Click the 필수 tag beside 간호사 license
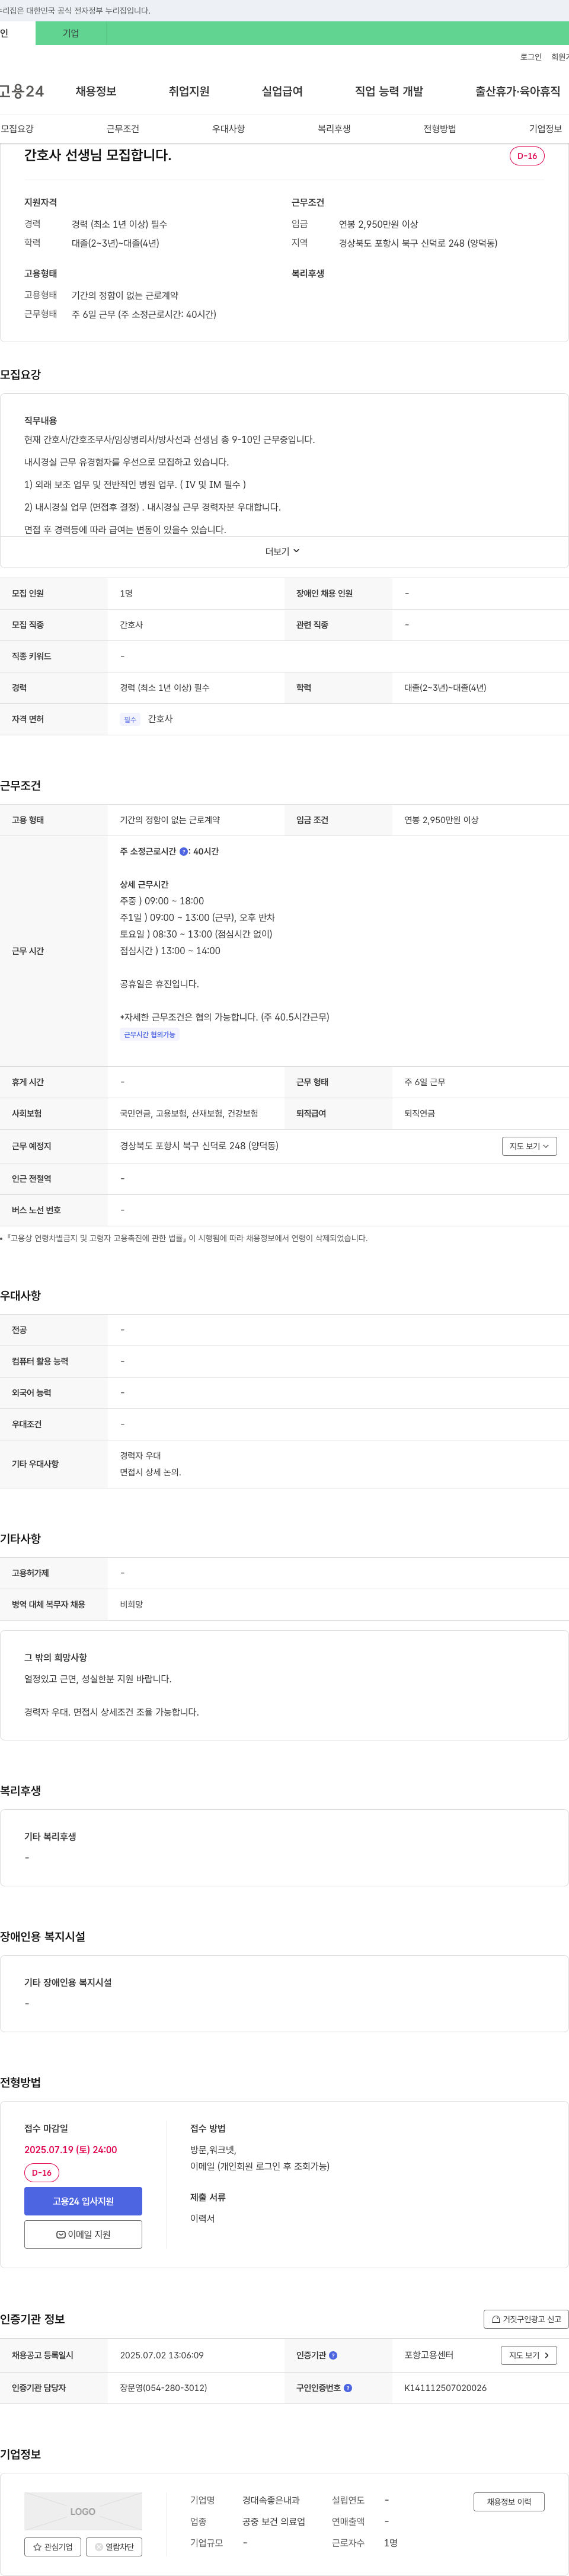The height and width of the screenshot is (2576, 569). click(130, 720)
